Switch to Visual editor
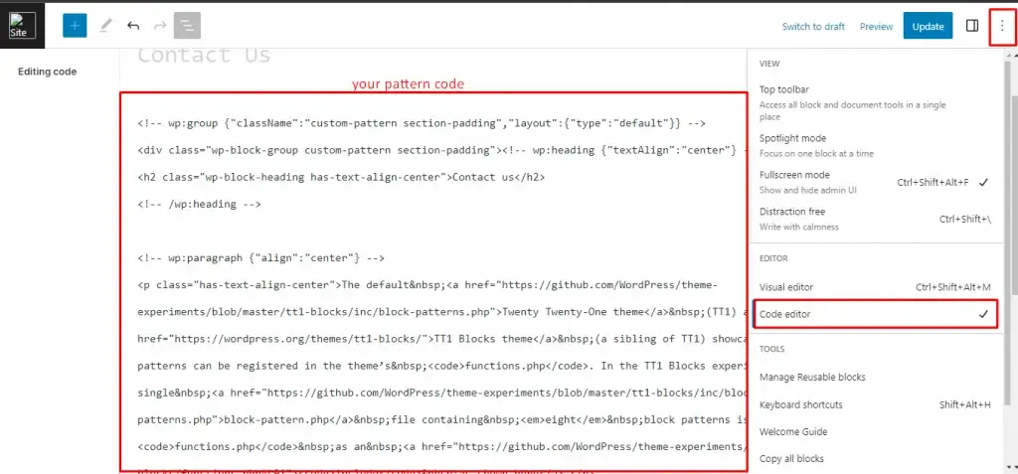The height and width of the screenshot is (474, 1018). tap(874, 287)
